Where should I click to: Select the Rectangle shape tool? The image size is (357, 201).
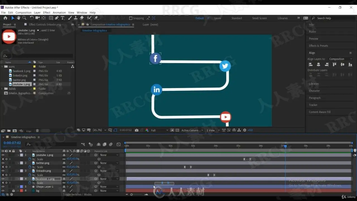click(x=51, y=18)
